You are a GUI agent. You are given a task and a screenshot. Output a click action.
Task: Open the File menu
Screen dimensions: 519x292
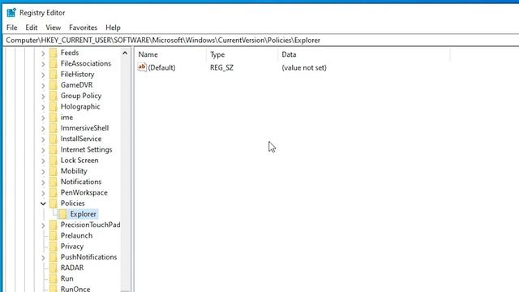[x=12, y=28]
